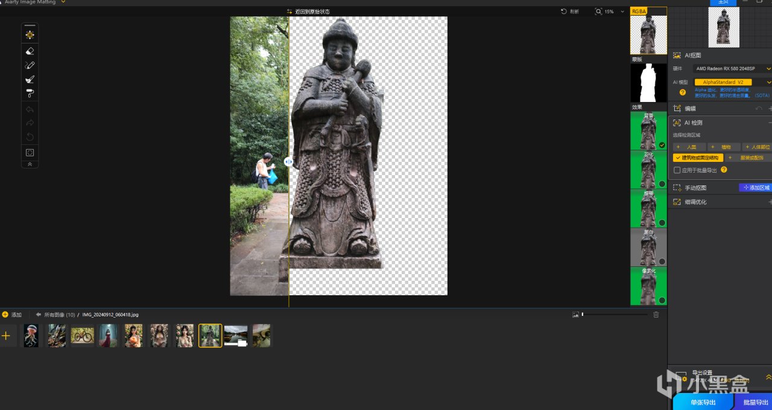
Task: Select the 模糊 effect thumbnail
Action: point(648,208)
